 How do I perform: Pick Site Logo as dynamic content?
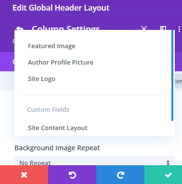[41, 79]
